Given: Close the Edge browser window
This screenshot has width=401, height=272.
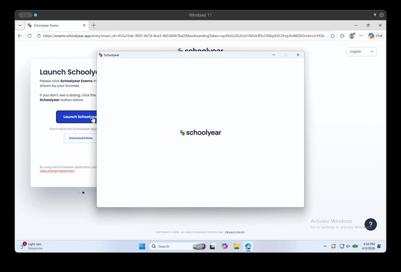Looking at the screenshot, I should tap(380, 26).
